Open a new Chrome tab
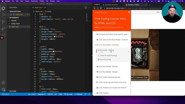 click(150, 5)
